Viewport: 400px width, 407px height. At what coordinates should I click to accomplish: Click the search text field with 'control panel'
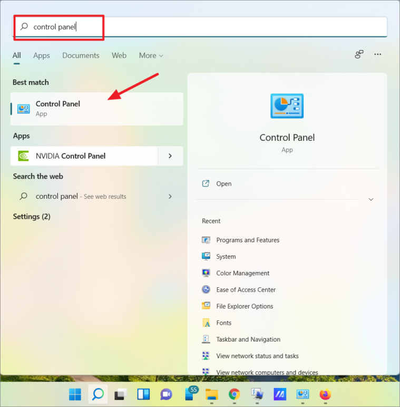pos(200,27)
